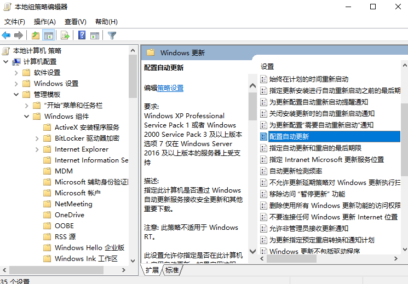Viewport: 408px width, 284px height.
Task: Select policy 移除访问 “暂停更新” 功能
Action: click(x=307, y=194)
